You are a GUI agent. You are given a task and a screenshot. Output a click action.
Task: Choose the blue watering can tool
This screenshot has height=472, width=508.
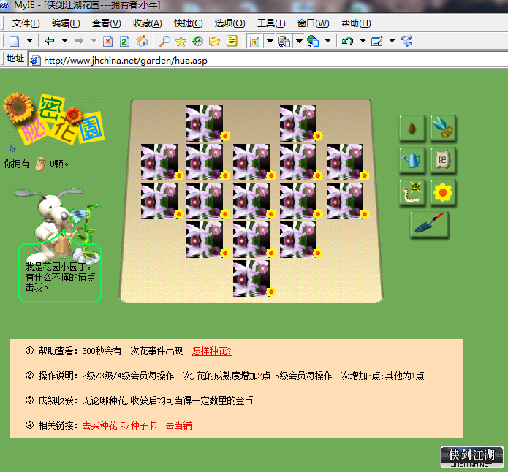pyautogui.click(x=412, y=160)
